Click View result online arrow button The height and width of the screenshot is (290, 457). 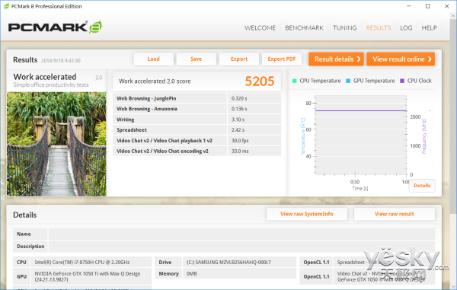[x=430, y=59]
